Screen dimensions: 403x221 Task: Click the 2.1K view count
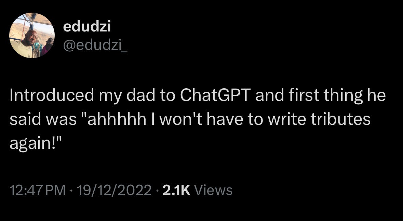pos(177,191)
